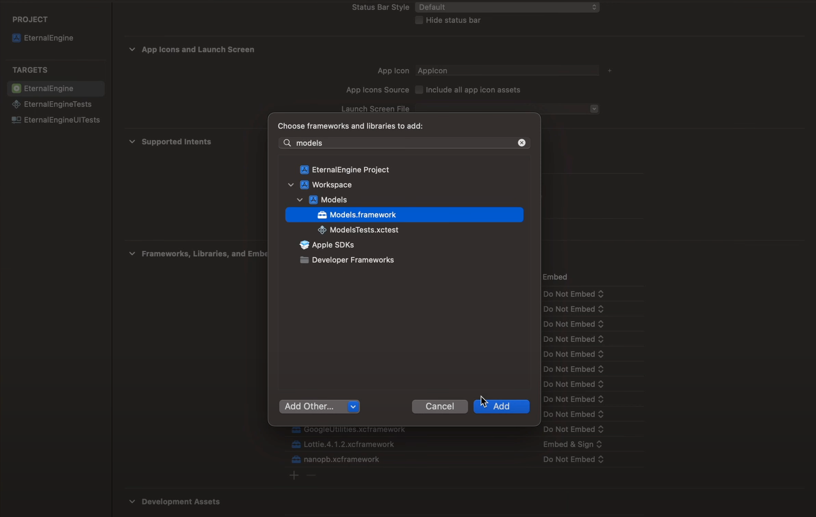Click the models search input field
Viewport: 816px width, 517px height.
coord(404,143)
